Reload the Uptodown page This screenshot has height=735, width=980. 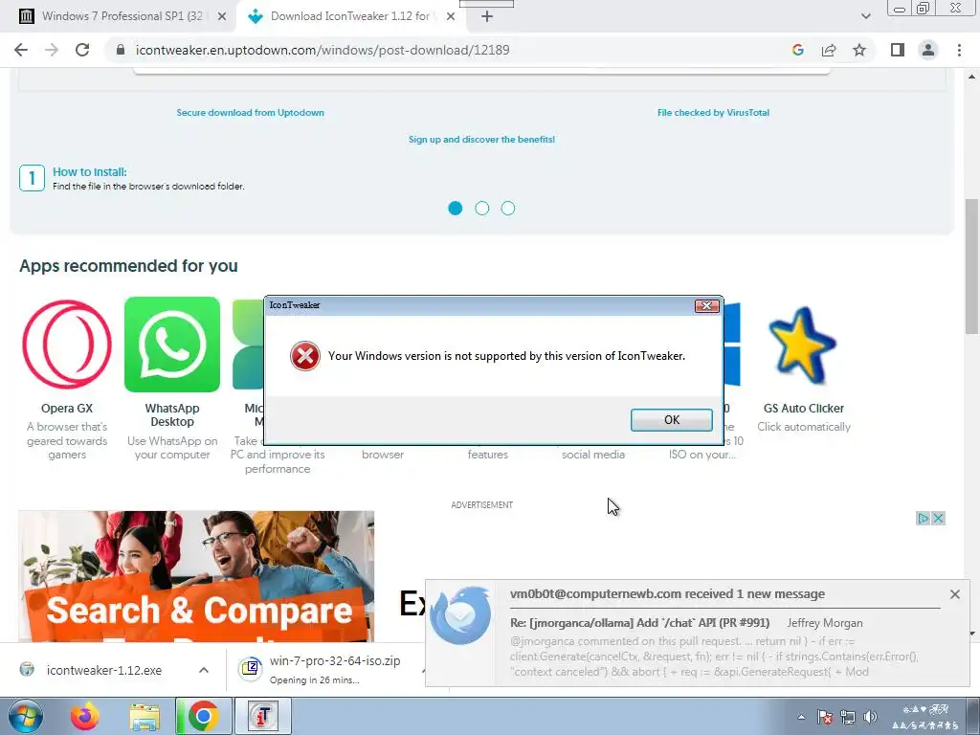pyautogui.click(x=82, y=50)
